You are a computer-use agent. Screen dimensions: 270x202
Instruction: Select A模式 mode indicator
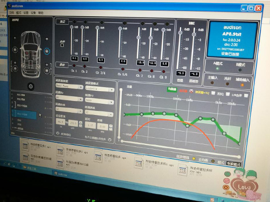(217, 69)
